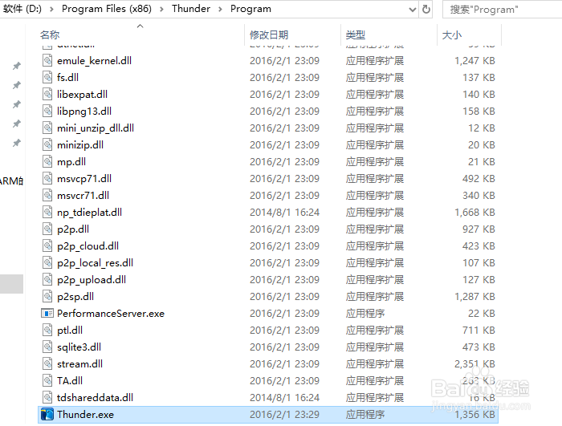This screenshot has width=562, height=426.
Task: Select the file name p2p.dll
Action: tap(73, 229)
